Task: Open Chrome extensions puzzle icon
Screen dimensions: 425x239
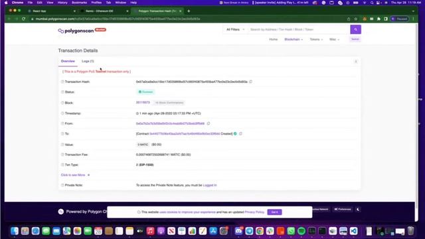Action: [x=379, y=19]
